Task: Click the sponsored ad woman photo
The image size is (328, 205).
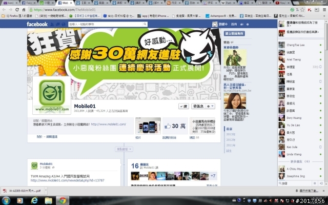Action: coord(235,101)
